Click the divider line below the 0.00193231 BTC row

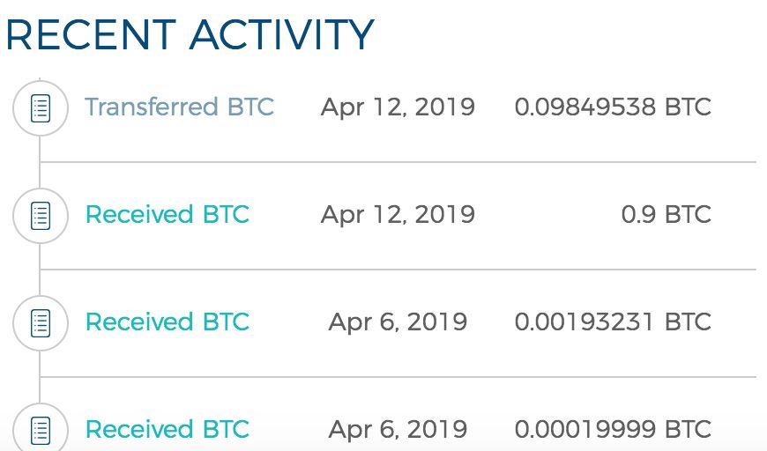pyautogui.click(x=397, y=377)
